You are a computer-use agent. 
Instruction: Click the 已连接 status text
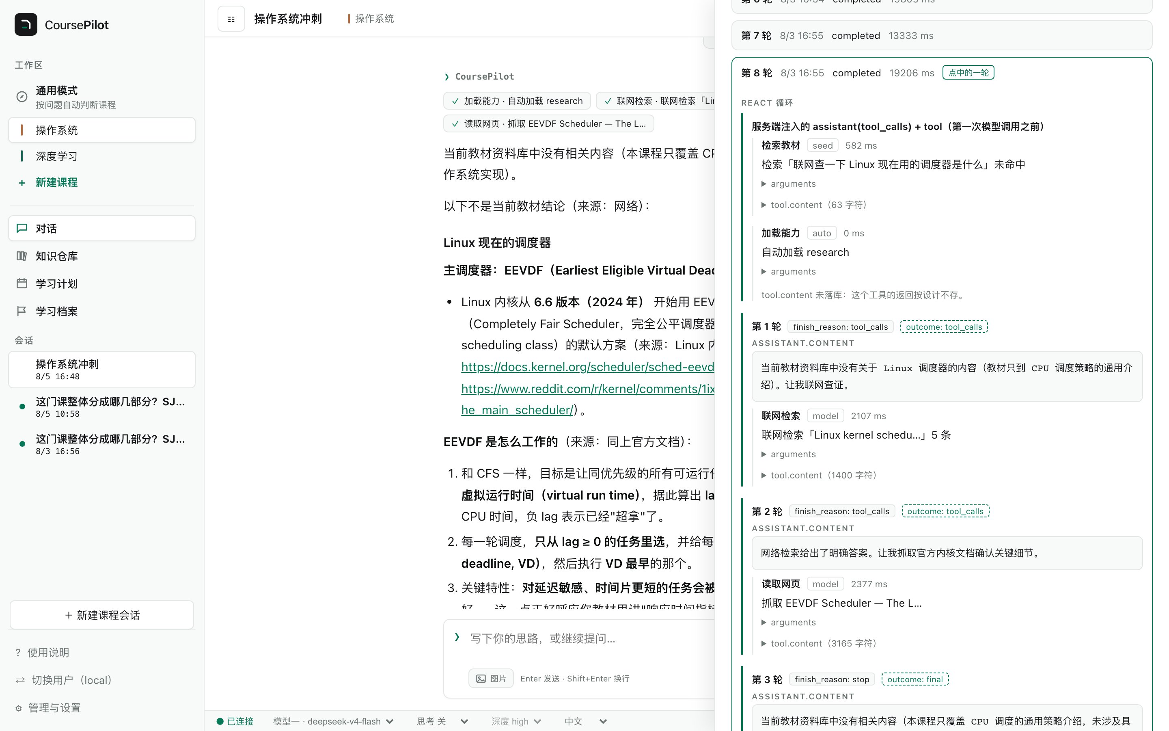pos(240,721)
